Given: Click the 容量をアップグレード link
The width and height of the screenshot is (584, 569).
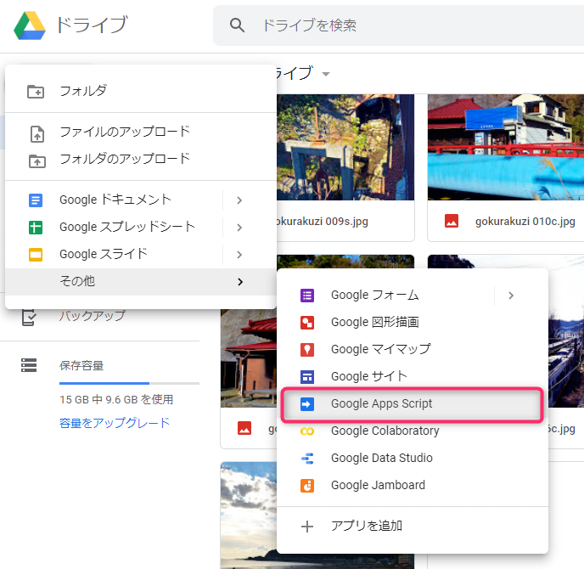Looking at the screenshot, I should [x=115, y=423].
